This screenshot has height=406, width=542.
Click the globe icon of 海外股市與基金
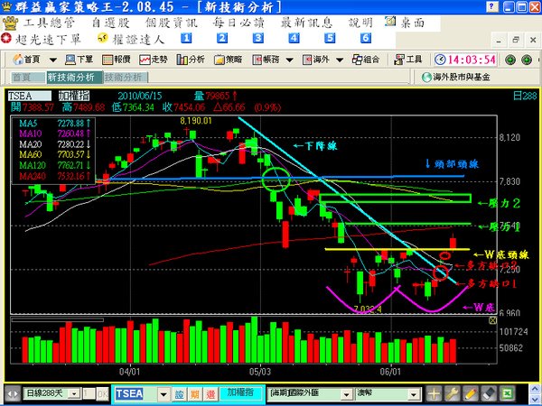(427, 77)
